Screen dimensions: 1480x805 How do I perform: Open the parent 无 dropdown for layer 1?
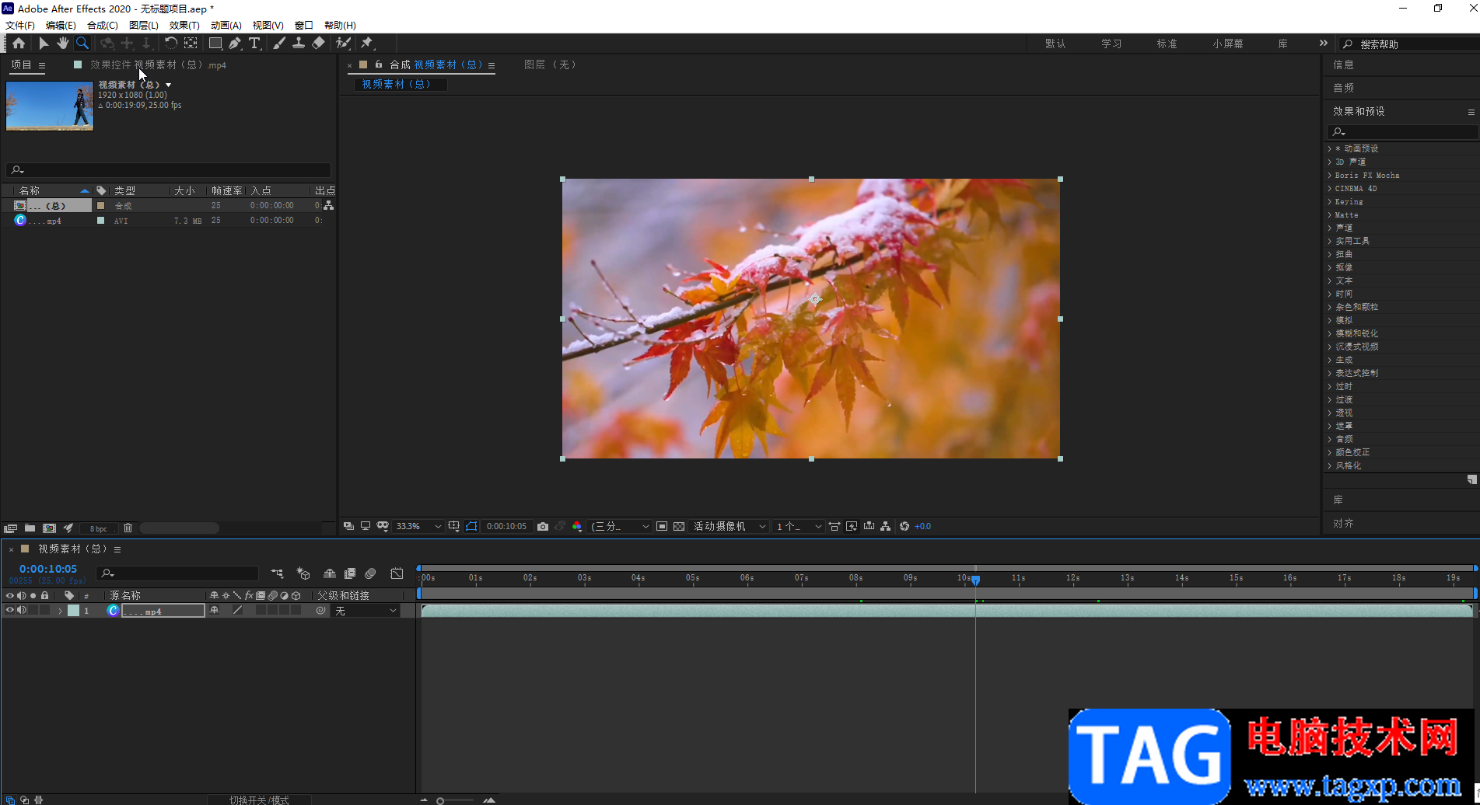point(366,612)
